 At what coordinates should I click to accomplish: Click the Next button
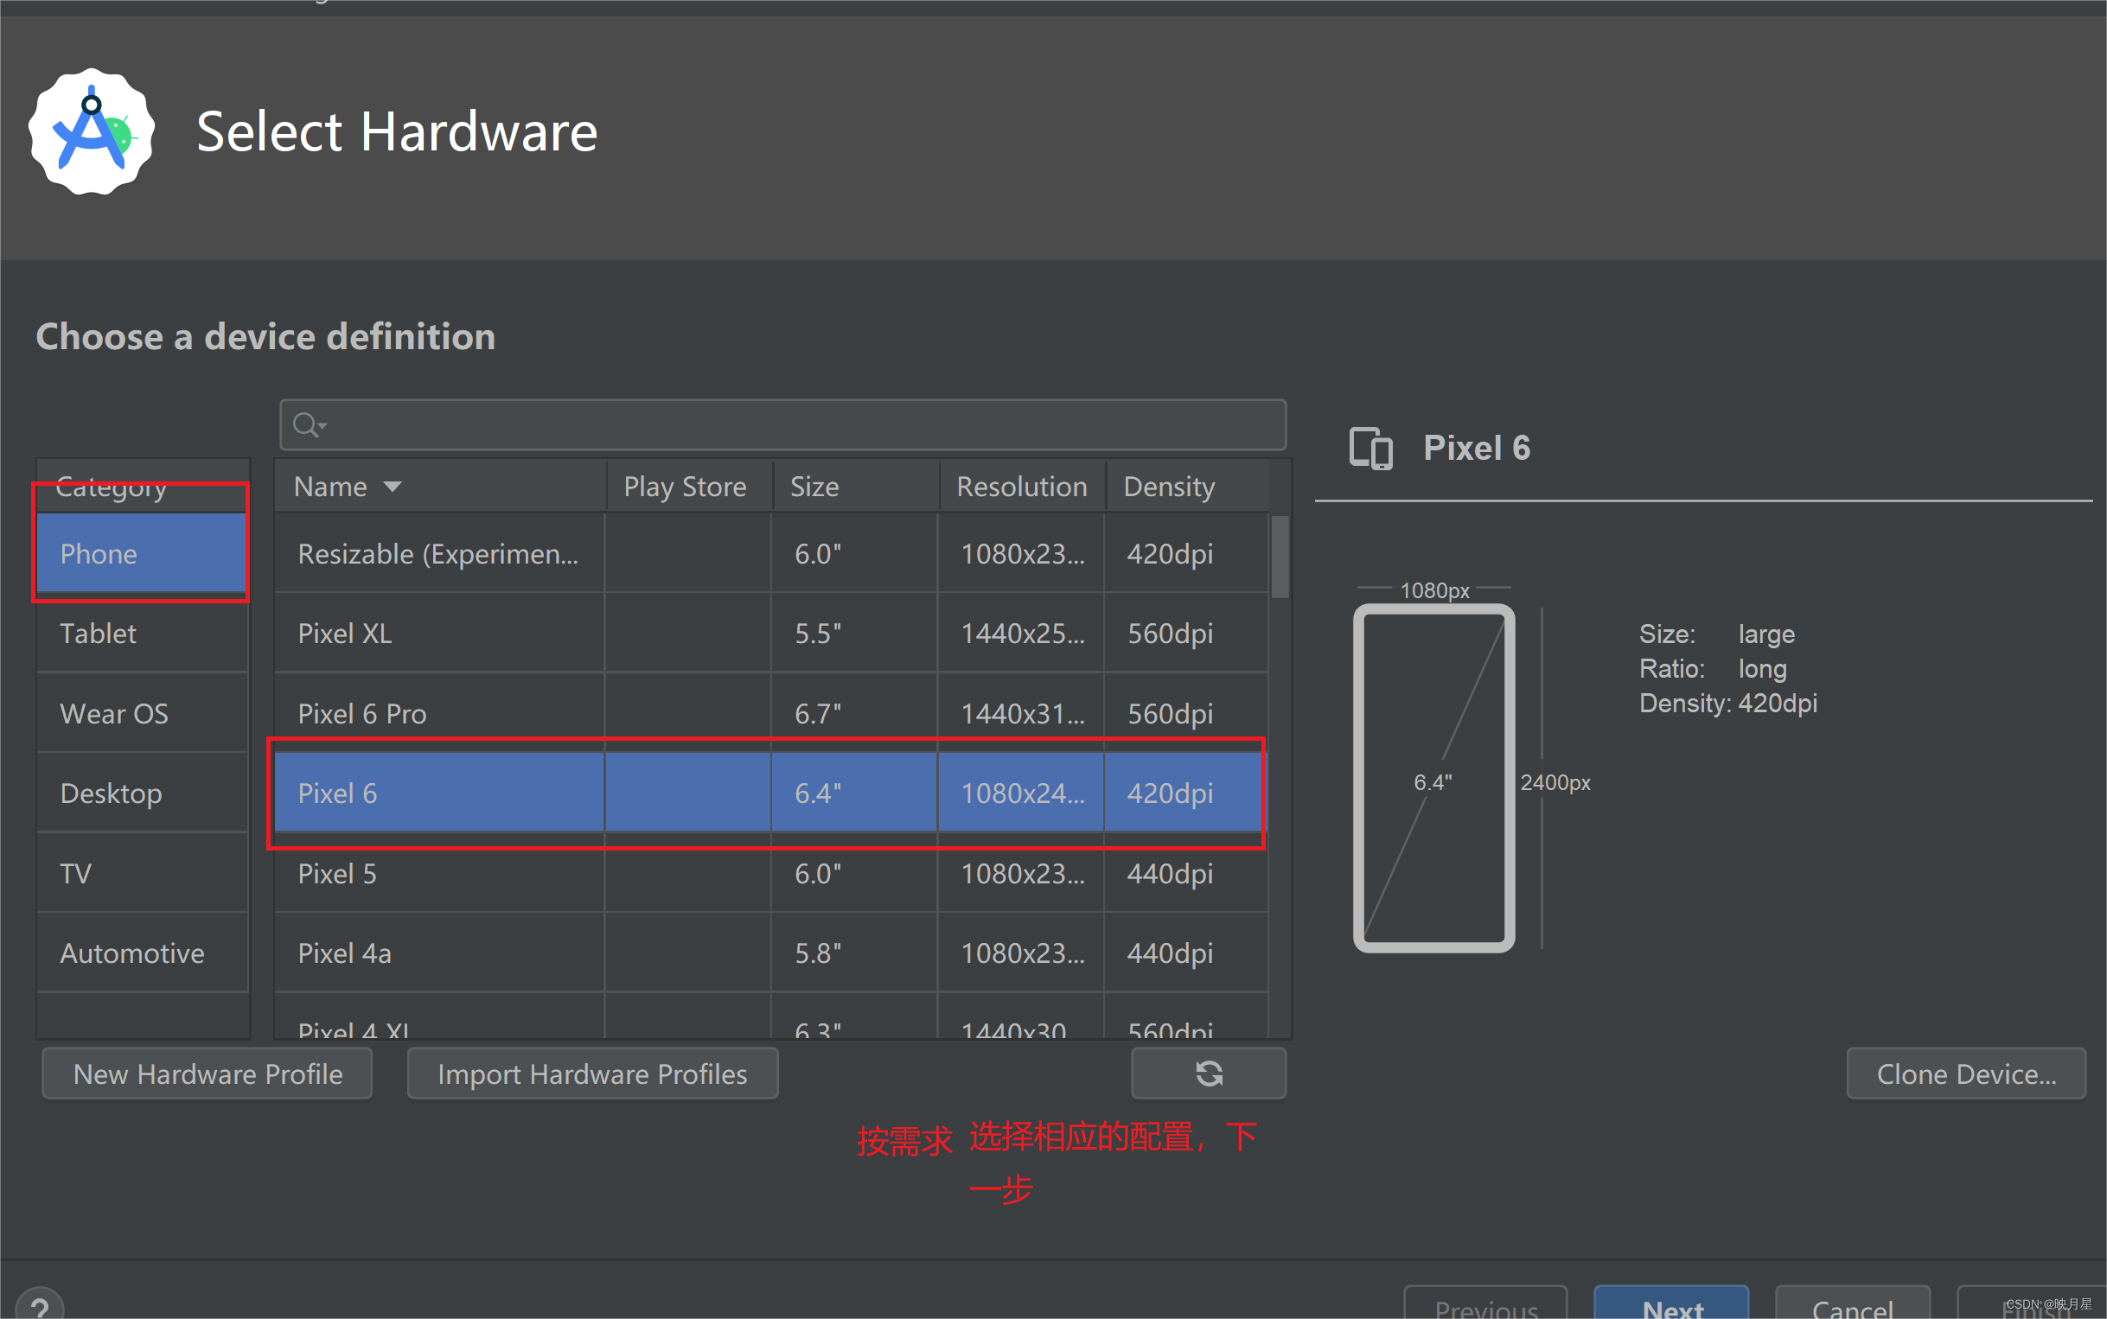[x=1670, y=1307]
